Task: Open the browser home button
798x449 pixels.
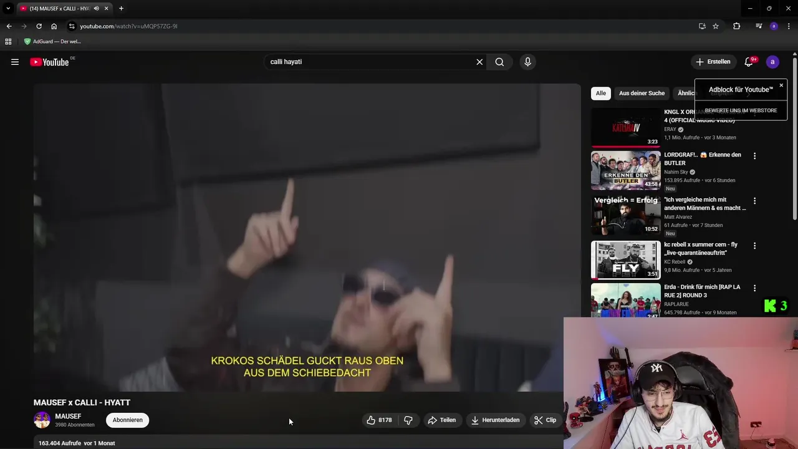Action: tap(54, 26)
